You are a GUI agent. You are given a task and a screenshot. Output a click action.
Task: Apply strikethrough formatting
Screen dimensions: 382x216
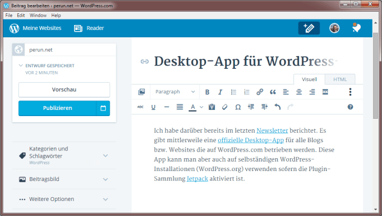pos(140,107)
